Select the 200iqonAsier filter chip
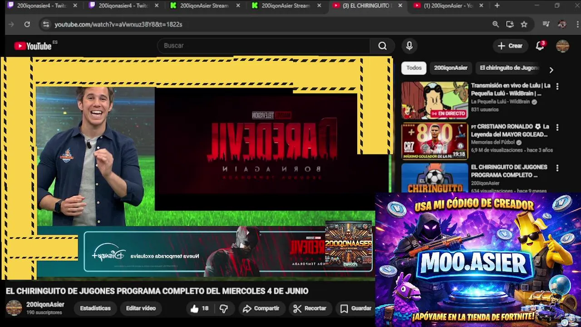 click(x=450, y=68)
